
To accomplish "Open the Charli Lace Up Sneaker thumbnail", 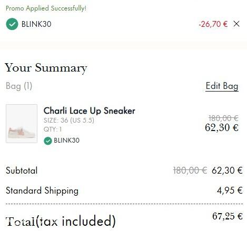I will (x=22, y=124).
